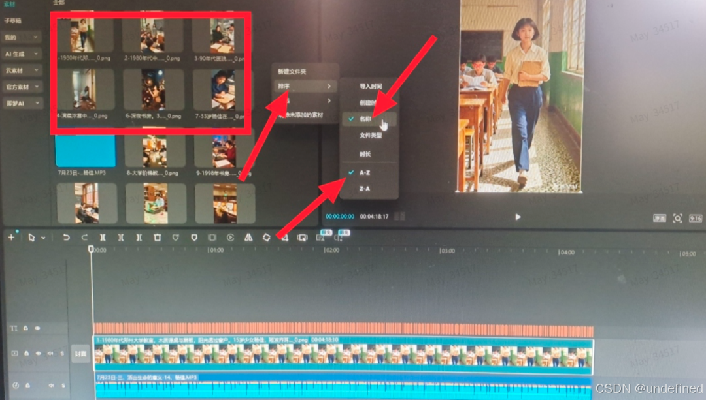Viewport: 706px width, 400px height.
Task: Delete the selected clip trash icon
Action: [157, 238]
